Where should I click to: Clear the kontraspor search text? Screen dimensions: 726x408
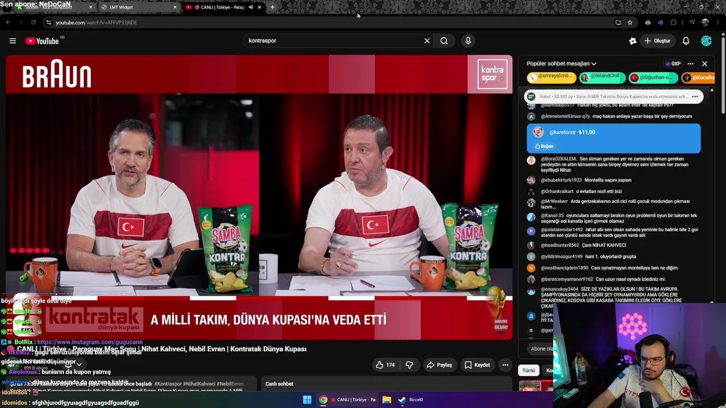[x=427, y=41]
